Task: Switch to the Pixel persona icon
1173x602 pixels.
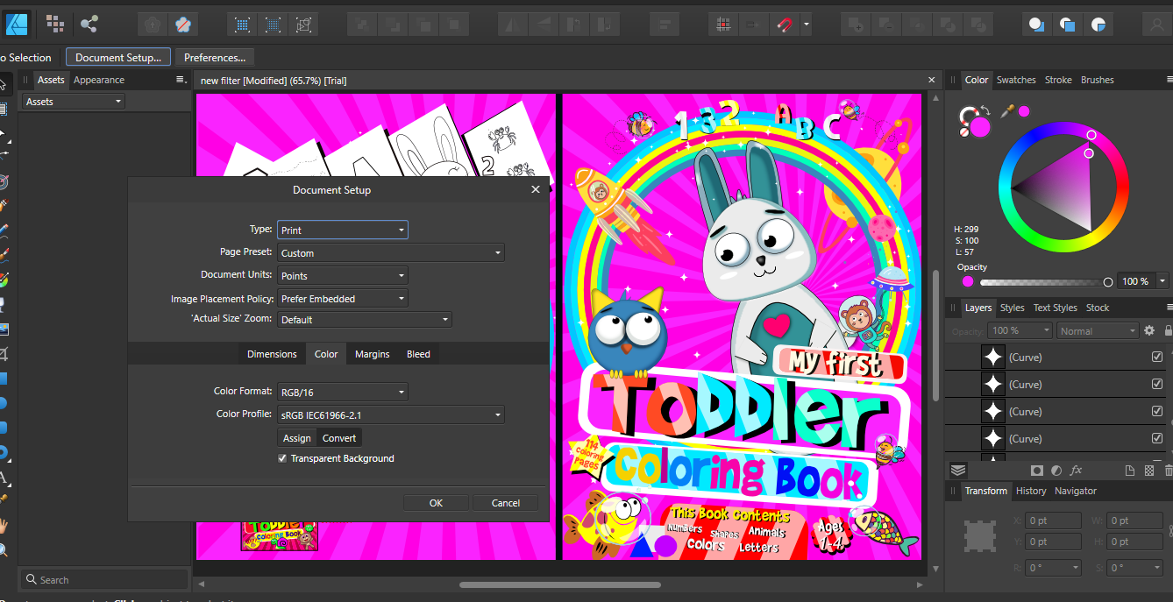Action: pyautogui.click(x=54, y=24)
